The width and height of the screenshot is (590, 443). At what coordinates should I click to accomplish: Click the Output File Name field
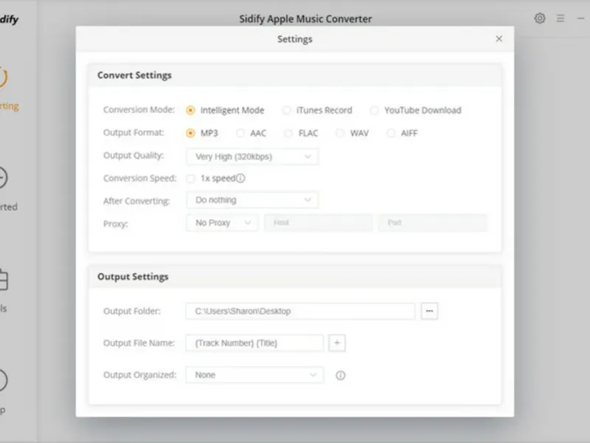coord(254,343)
